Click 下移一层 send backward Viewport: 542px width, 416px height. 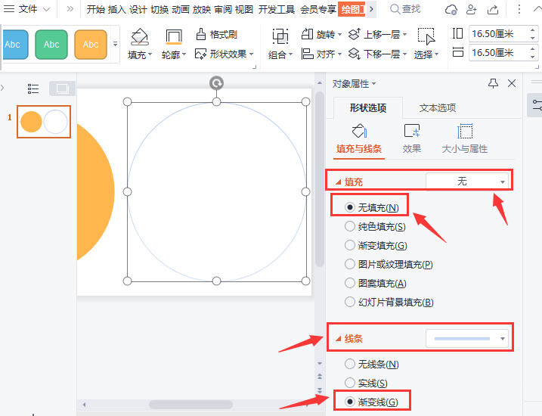tap(377, 54)
